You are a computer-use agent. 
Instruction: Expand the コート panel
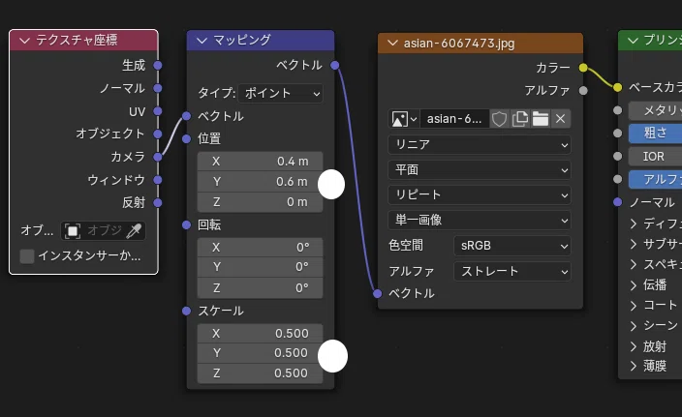click(x=634, y=306)
